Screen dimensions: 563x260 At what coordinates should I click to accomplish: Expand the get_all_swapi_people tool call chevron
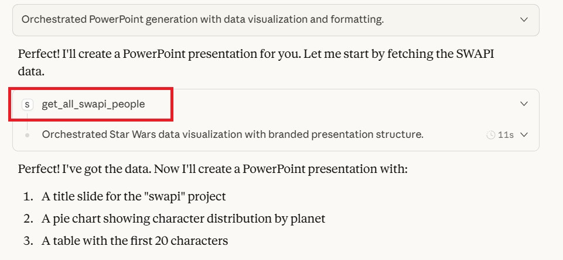(x=524, y=104)
